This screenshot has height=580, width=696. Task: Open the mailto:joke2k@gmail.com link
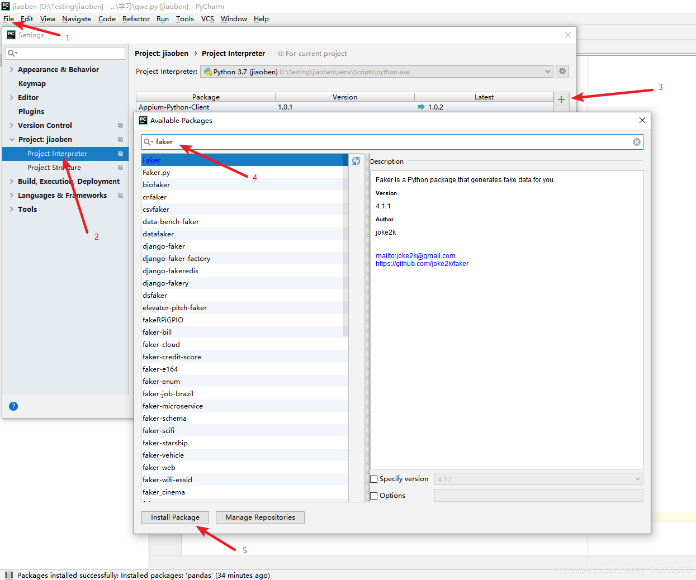(415, 256)
